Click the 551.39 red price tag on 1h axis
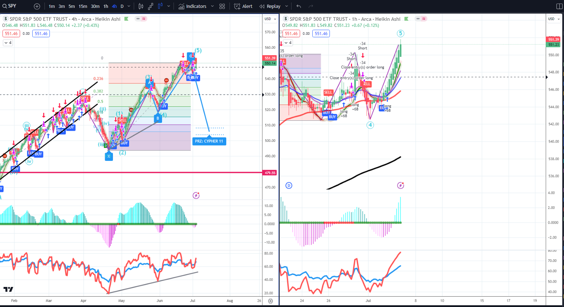The image size is (564, 307). click(x=554, y=39)
